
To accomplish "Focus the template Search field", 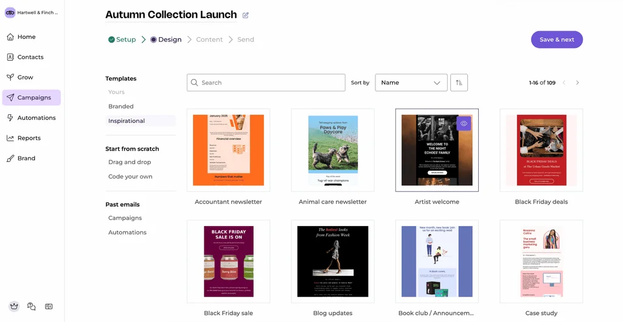I will tap(266, 83).
